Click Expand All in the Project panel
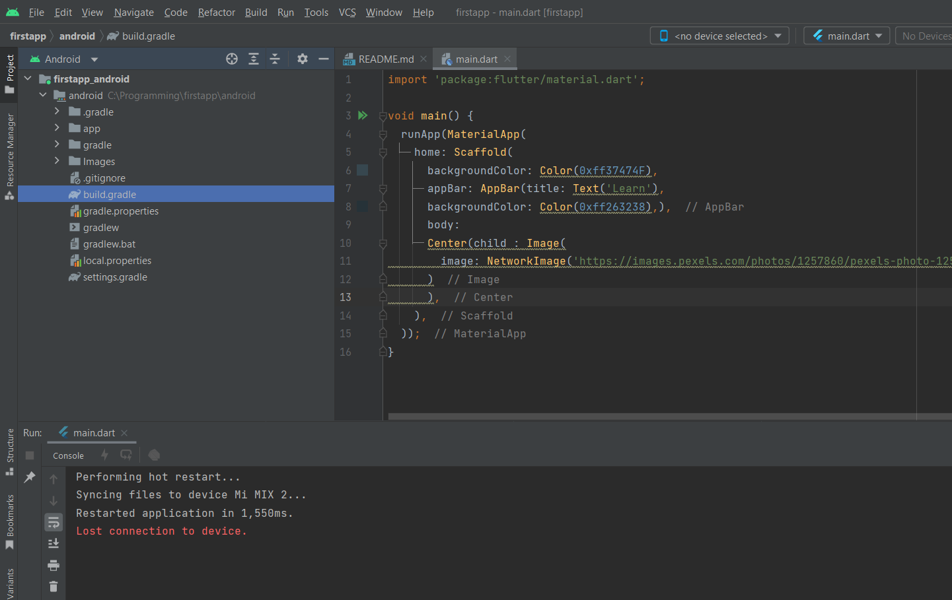Screen dimensions: 952x600 click(254, 59)
